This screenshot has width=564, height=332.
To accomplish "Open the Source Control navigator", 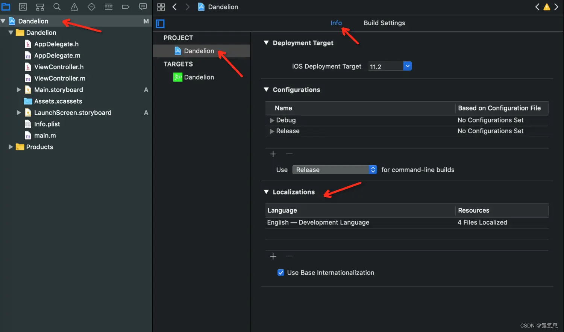I will [23, 7].
